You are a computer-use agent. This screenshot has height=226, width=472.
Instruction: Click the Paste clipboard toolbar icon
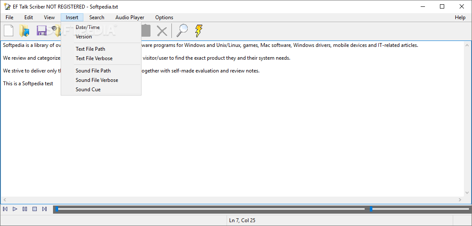(x=146, y=31)
